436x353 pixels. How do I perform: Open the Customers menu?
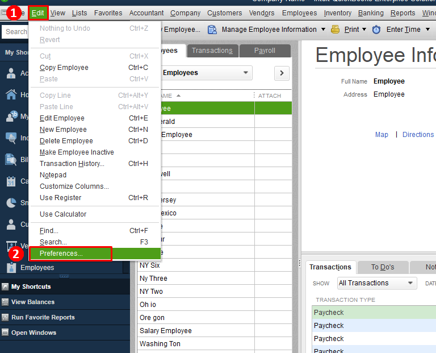pyautogui.click(x=225, y=13)
